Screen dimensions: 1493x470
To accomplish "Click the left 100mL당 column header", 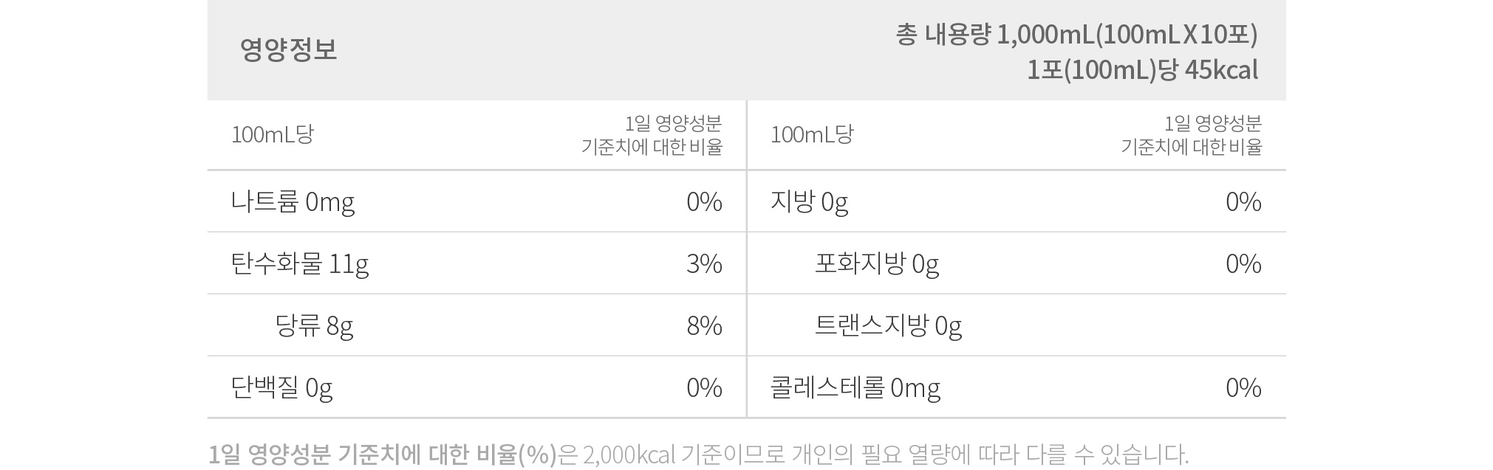I will (x=273, y=134).
